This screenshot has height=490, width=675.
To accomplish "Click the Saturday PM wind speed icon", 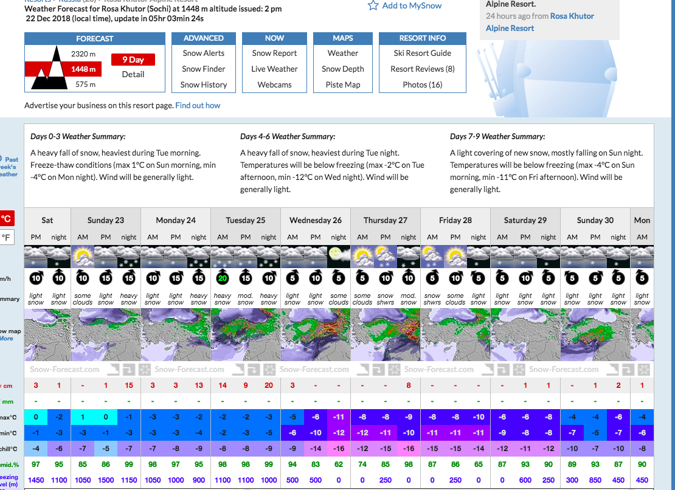I will coord(36,278).
